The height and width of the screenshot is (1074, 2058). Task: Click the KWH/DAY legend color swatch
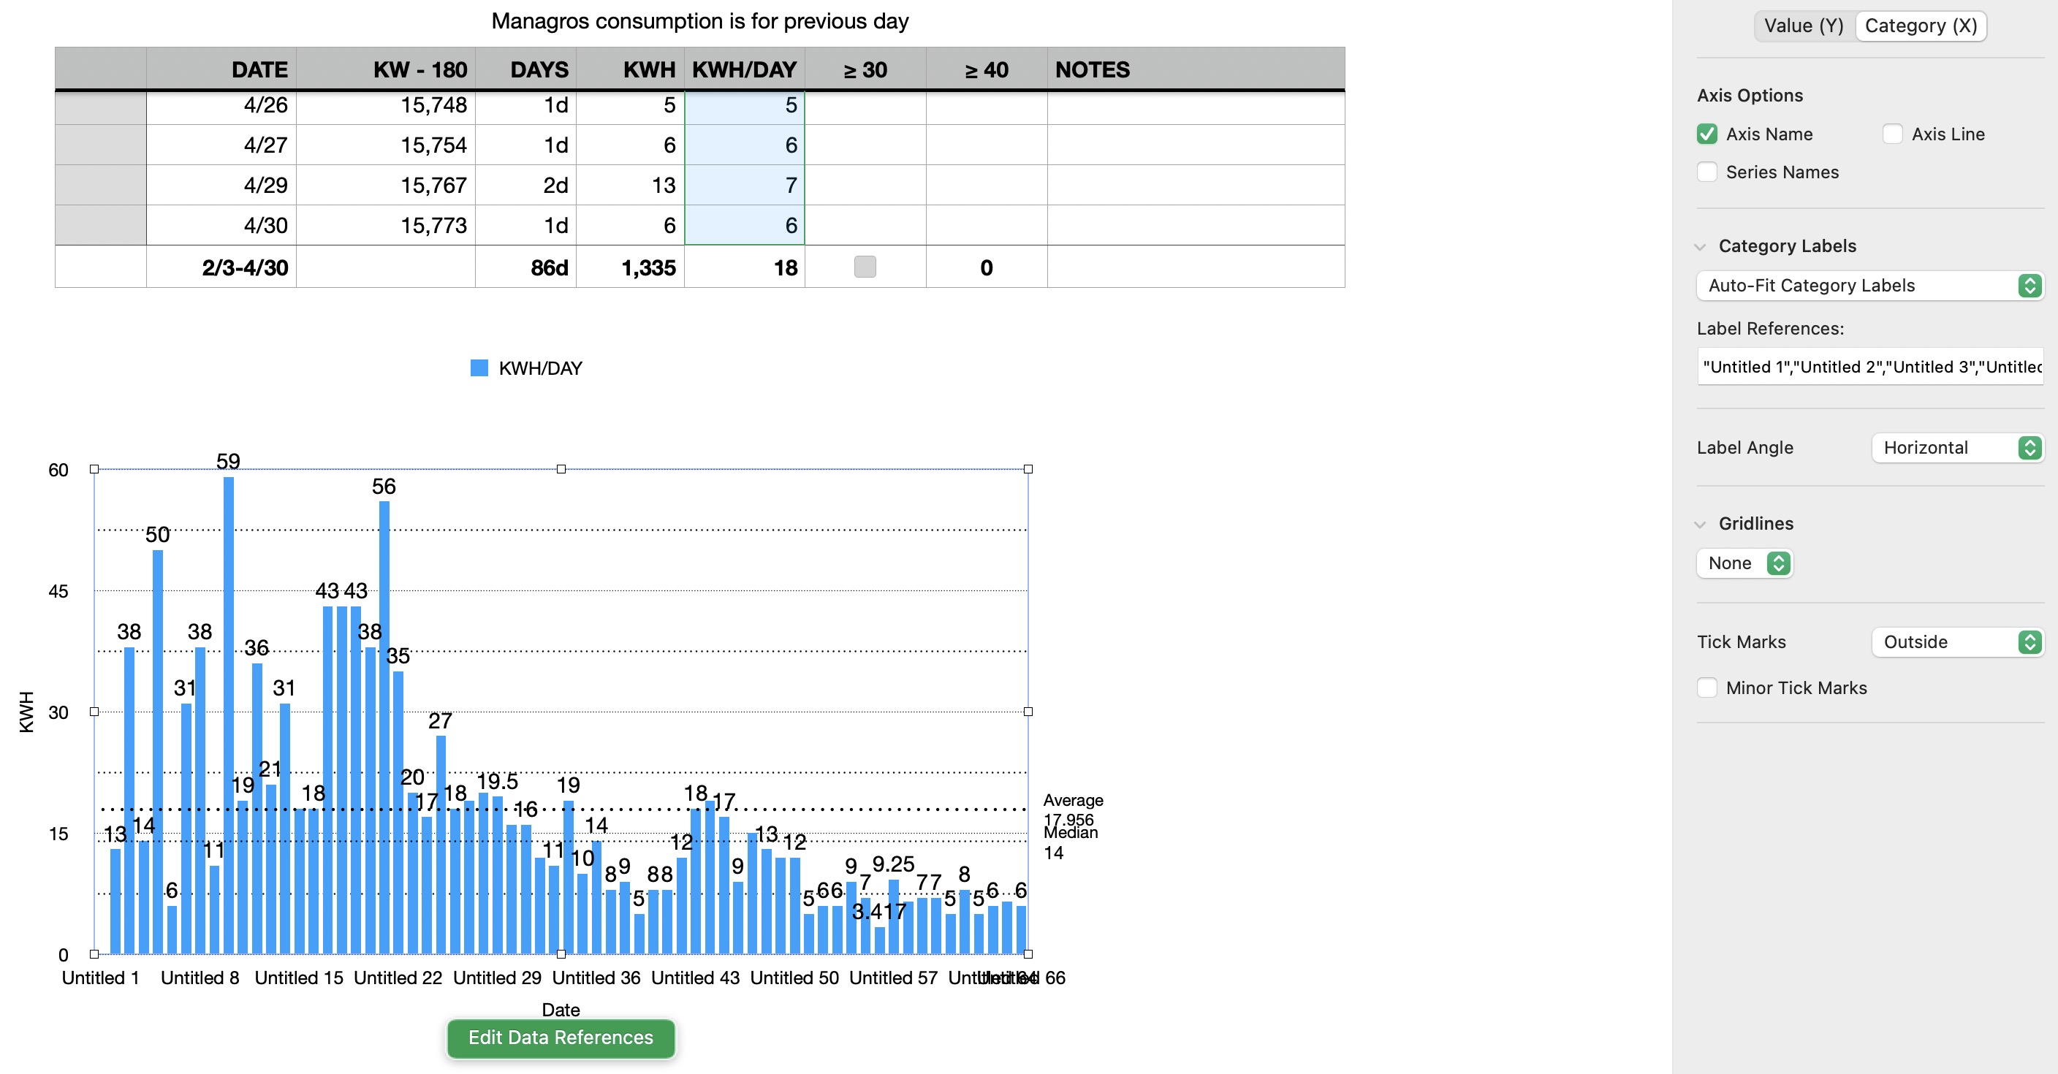click(x=479, y=368)
